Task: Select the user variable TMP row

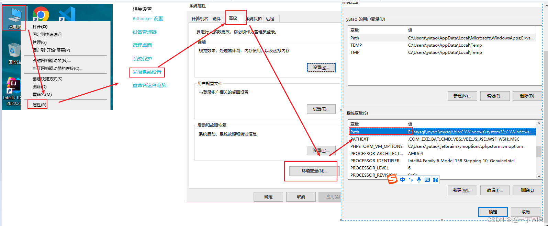Action: pyautogui.click(x=442, y=52)
